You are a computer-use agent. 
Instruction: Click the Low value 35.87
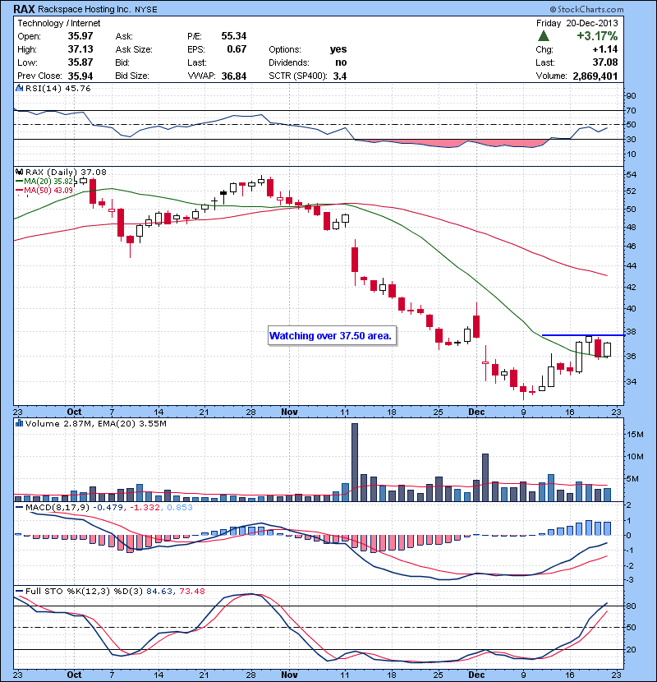click(x=80, y=62)
